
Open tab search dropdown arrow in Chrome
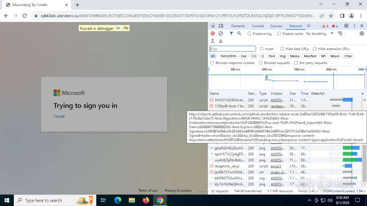[321, 4]
